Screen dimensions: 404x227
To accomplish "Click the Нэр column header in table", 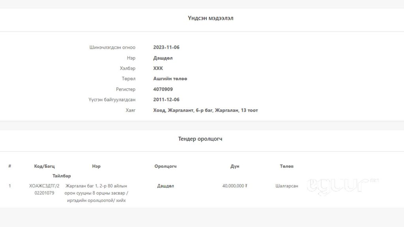I will coord(96,166).
